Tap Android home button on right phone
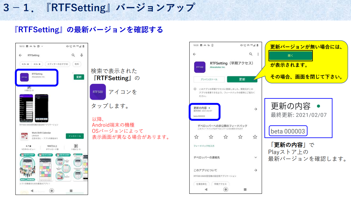Screen dimensions: 351x198 tap(226, 189)
